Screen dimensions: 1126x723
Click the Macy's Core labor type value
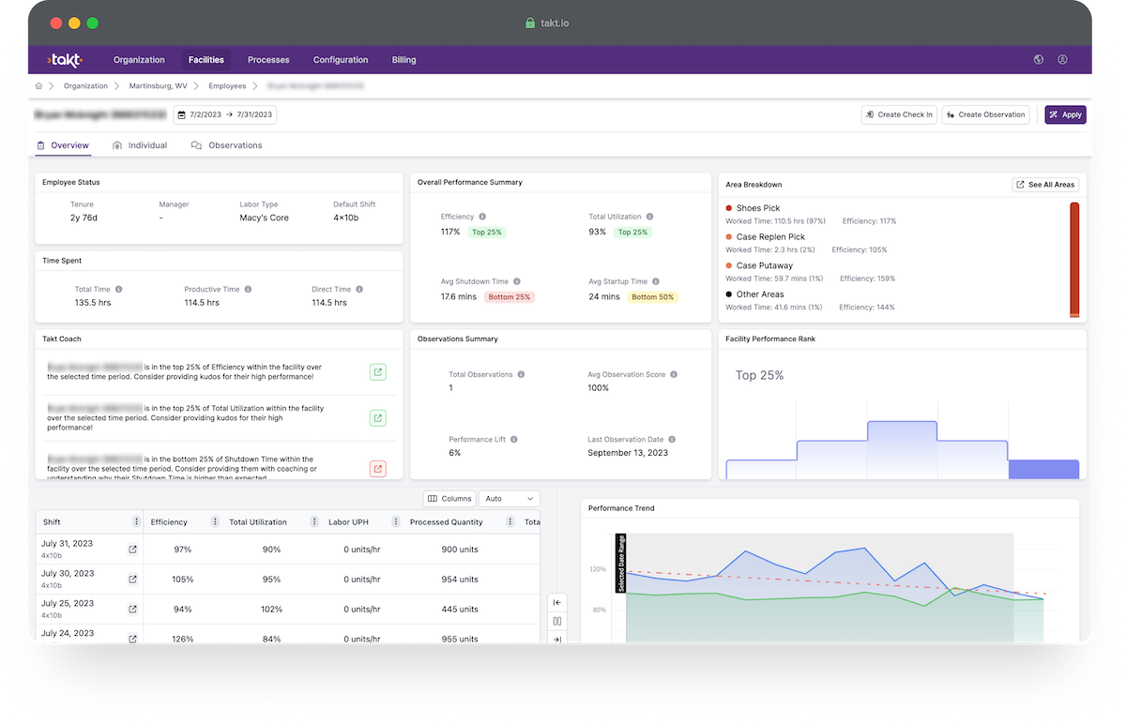coord(265,218)
